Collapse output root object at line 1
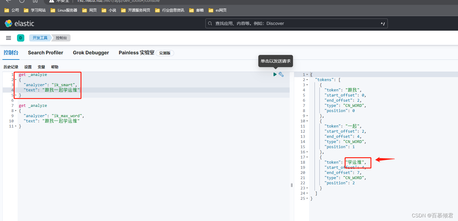Screen dimensions: 458x221 pos(307,75)
